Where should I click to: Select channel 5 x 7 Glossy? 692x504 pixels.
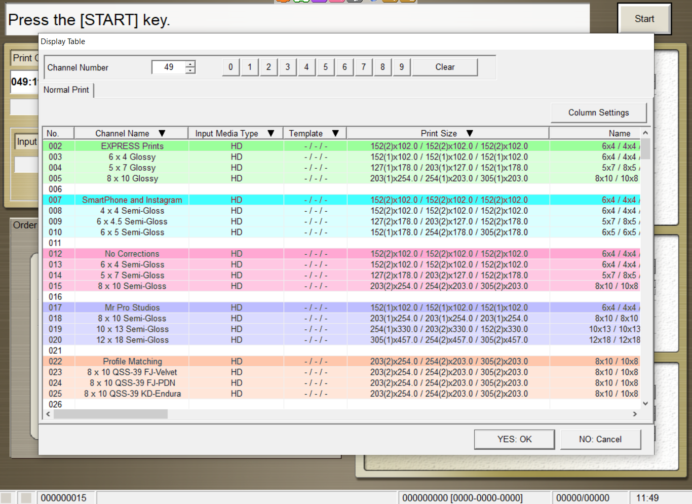point(342,168)
